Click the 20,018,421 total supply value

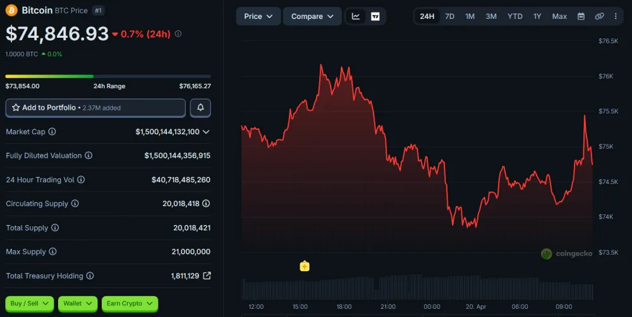pos(192,228)
